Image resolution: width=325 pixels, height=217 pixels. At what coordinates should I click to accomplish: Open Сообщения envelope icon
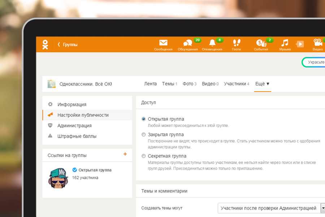[x=163, y=43]
